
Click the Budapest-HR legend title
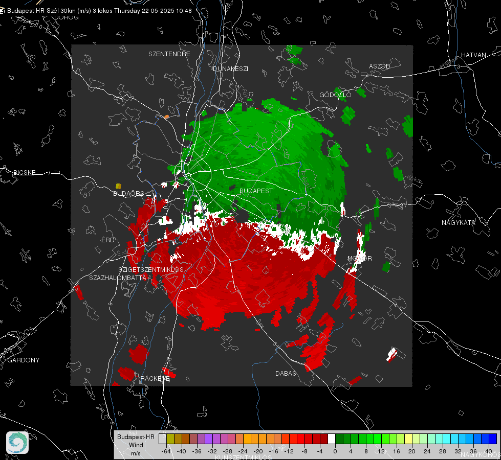pos(136,436)
